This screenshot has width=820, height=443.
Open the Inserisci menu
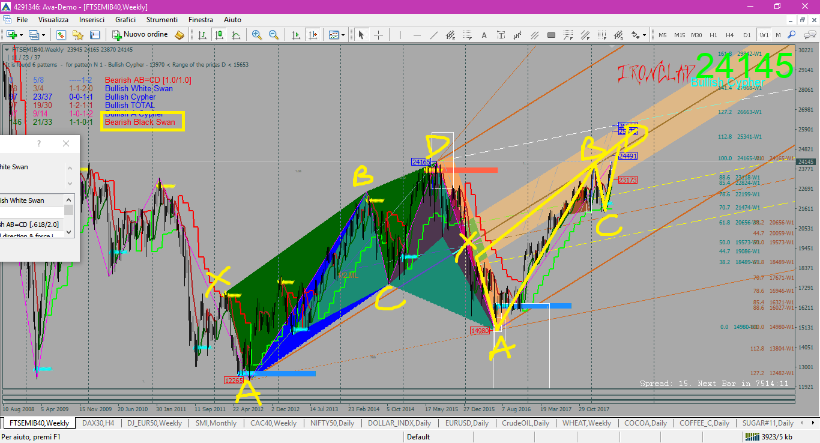tap(92, 20)
